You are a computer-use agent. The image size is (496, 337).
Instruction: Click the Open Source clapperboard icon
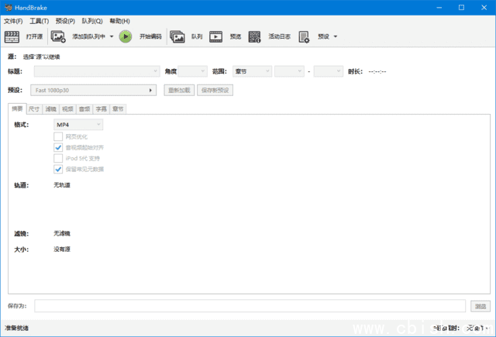(12, 36)
